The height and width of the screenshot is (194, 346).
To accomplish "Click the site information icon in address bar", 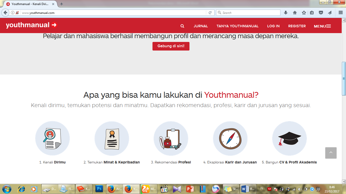I will point(13,13).
